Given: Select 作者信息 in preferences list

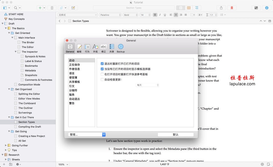Looking at the screenshot, I should [x=81, y=69].
